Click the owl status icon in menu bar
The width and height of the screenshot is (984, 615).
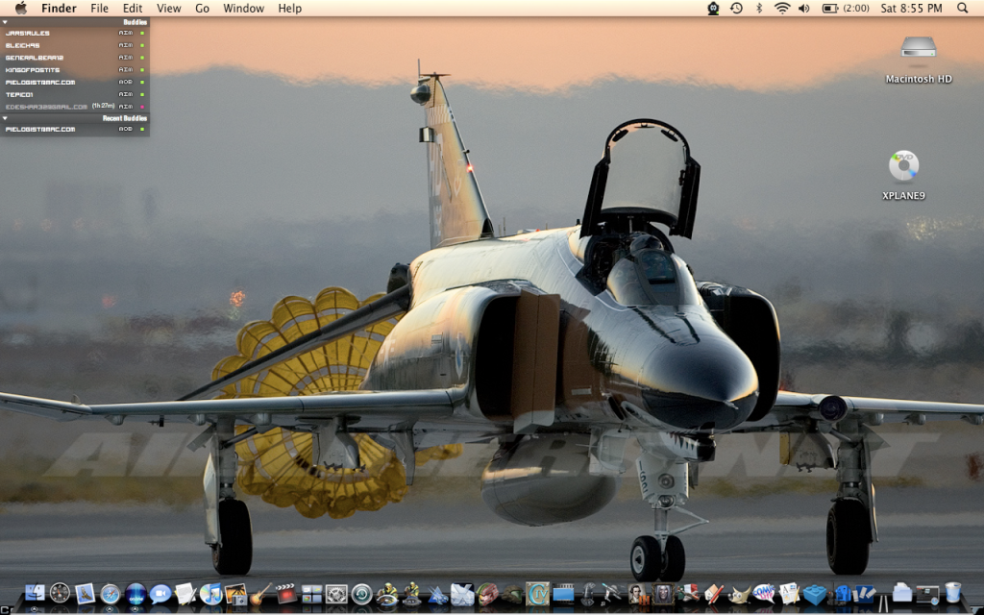click(713, 8)
